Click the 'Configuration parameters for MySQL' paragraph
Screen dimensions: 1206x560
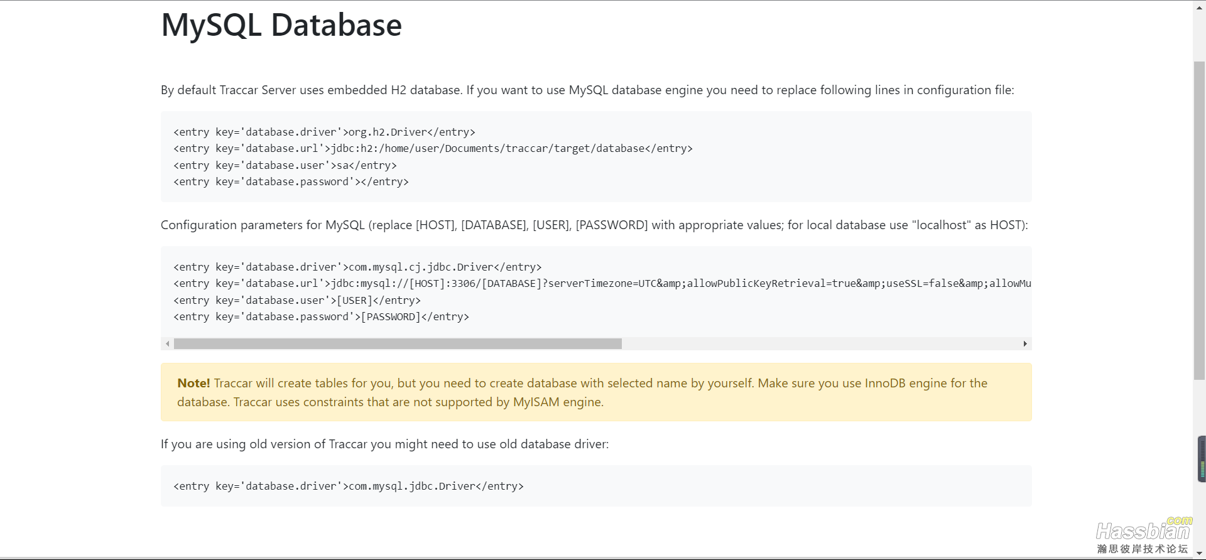pos(594,225)
